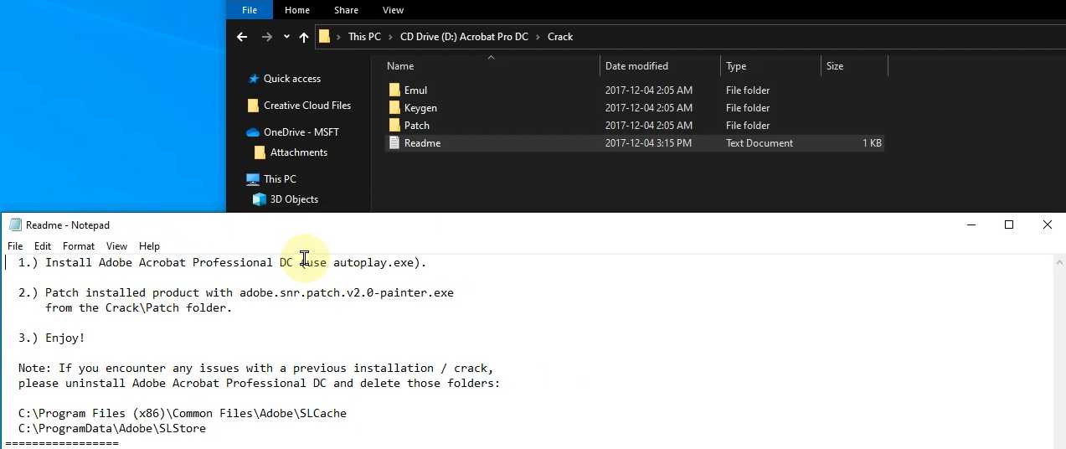
Task: Expand chevron before Crack in address bar
Action: [538, 37]
